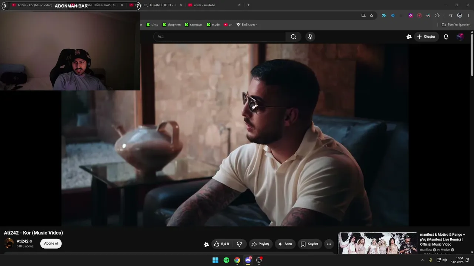Image resolution: width=474 pixels, height=266 pixels.
Task: Click the microphone icon in system tray
Action: tap(431, 260)
